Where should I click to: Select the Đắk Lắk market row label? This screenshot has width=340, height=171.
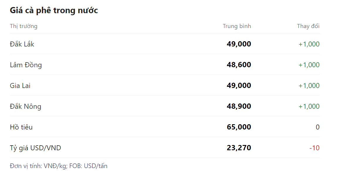[x=22, y=44]
